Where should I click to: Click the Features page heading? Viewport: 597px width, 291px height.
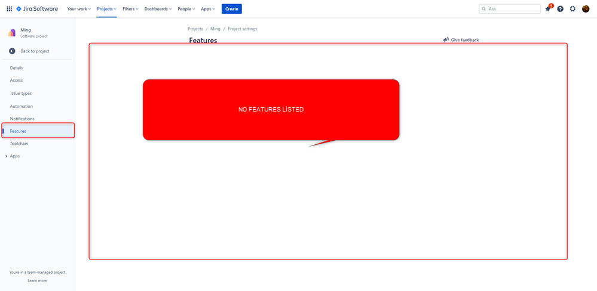pos(203,41)
